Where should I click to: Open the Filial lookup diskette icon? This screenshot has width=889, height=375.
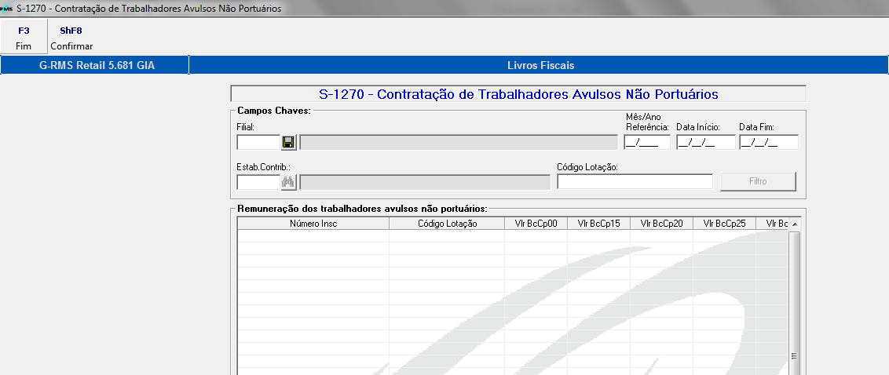(x=288, y=142)
